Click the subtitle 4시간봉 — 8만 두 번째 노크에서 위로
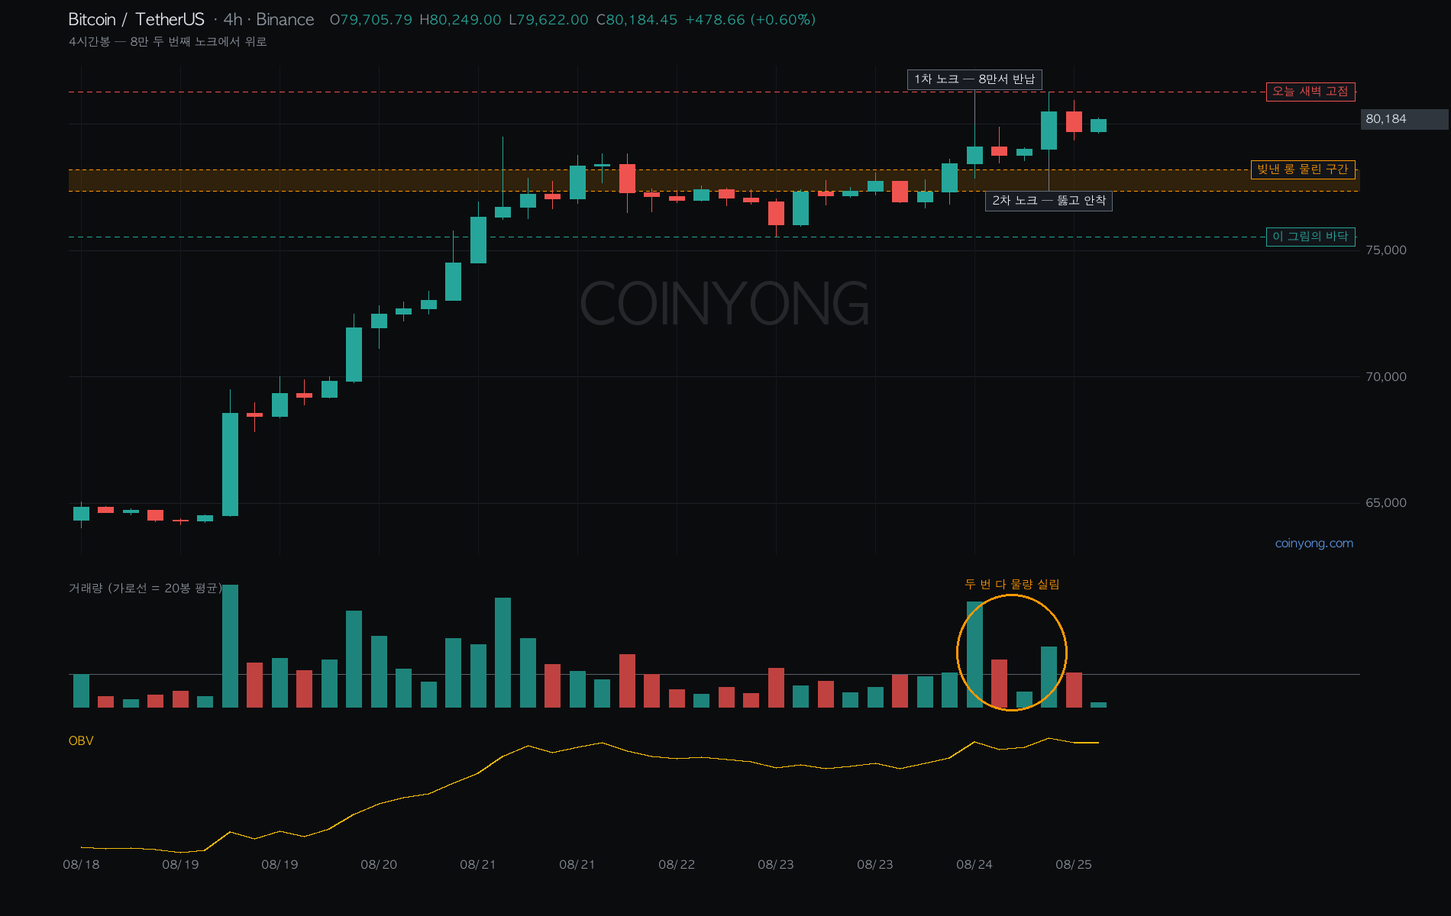1451x916 pixels. coord(168,41)
